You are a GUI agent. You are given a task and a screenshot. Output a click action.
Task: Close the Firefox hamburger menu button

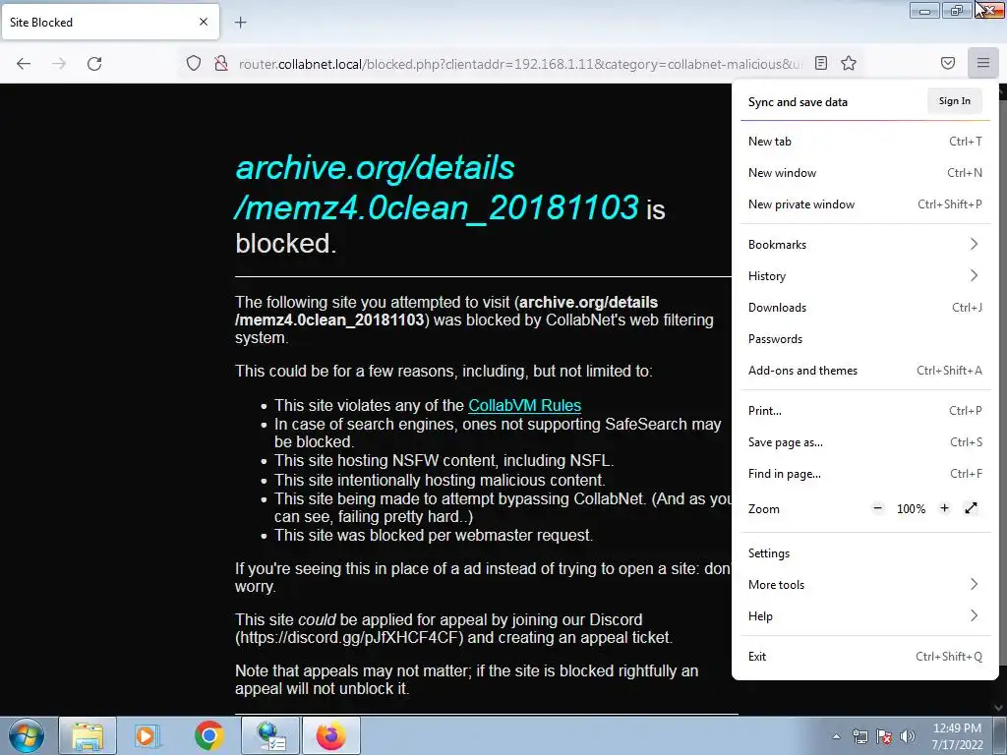click(x=983, y=63)
